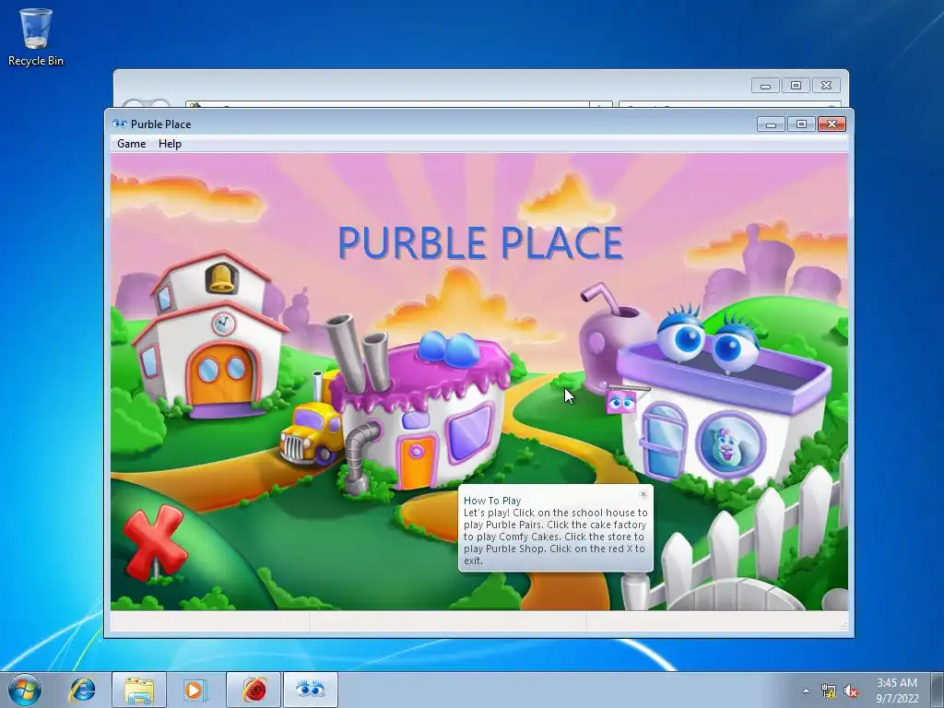The width and height of the screenshot is (944, 708).
Task: Open the Game menu
Action: (x=131, y=144)
